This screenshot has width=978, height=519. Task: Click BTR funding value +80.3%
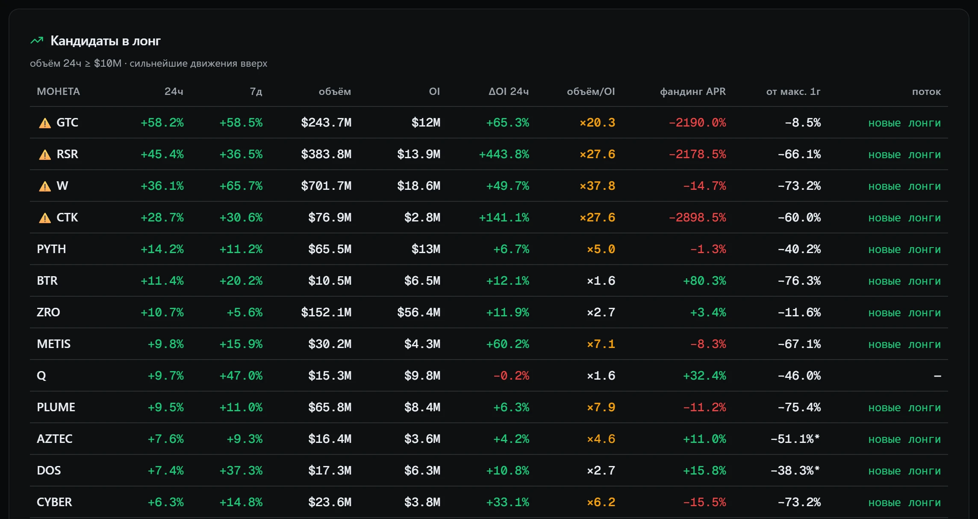click(704, 281)
